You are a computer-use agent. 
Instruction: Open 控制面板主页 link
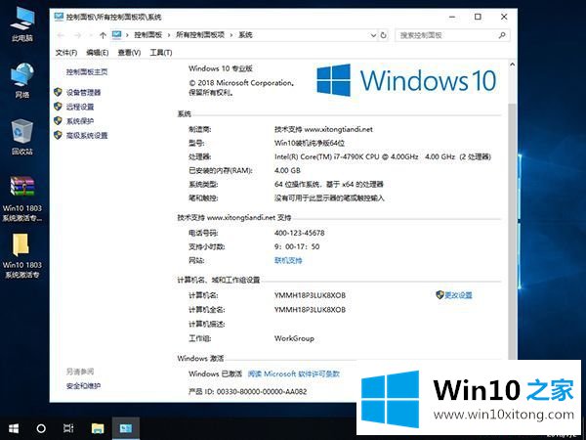pos(87,71)
